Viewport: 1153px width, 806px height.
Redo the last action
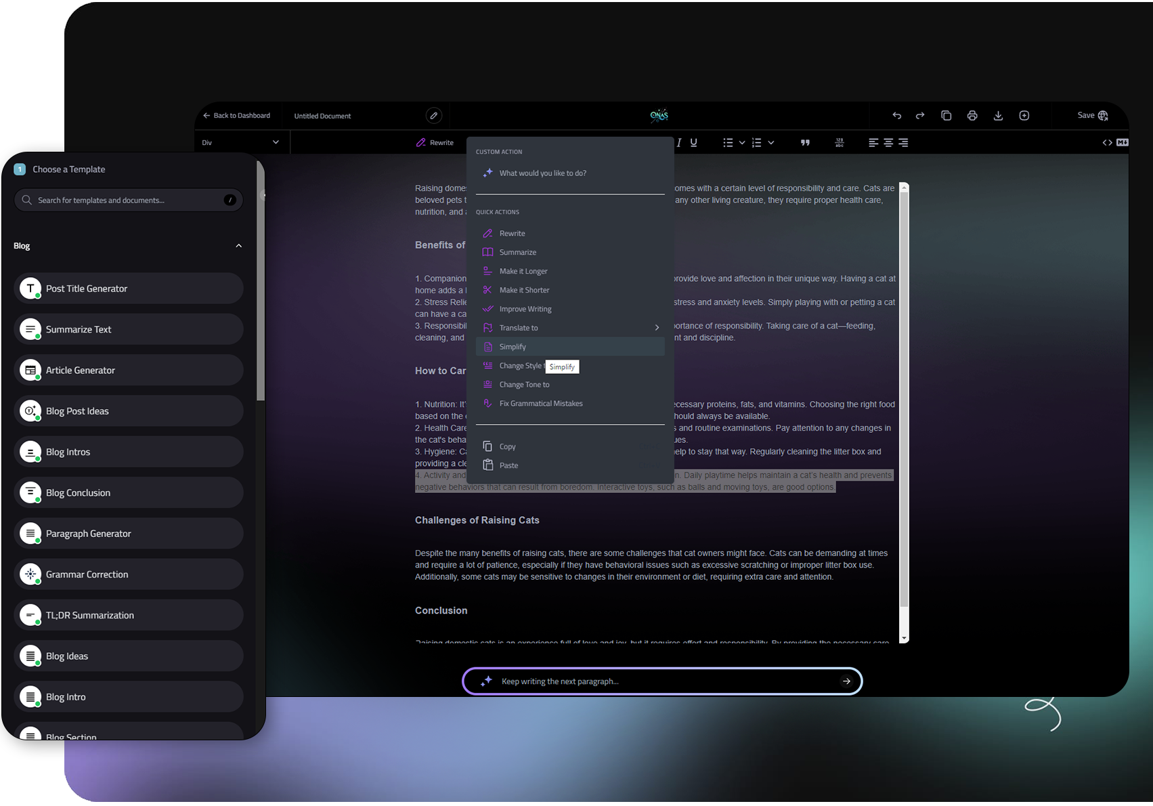pos(920,116)
